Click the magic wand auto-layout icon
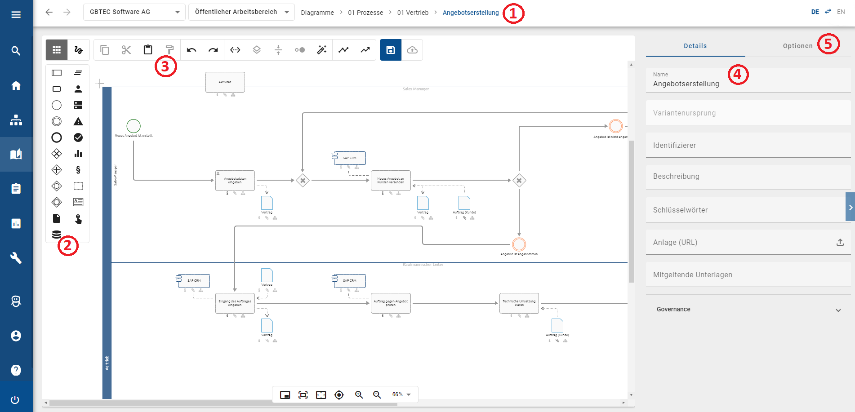 (x=321, y=50)
